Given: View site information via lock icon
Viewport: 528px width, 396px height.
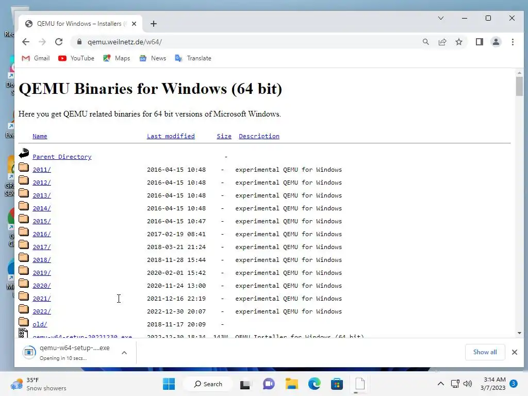Looking at the screenshot, I should point(79,42).
